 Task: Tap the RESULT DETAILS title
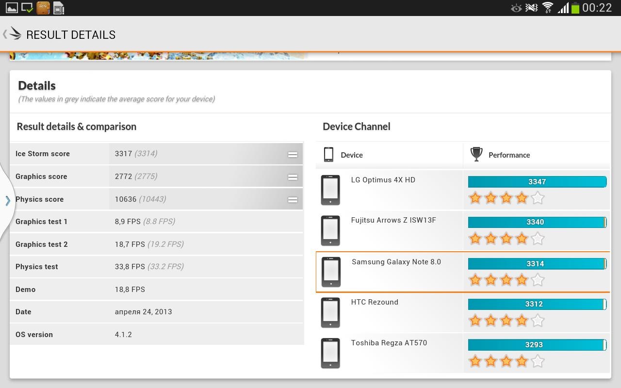click(x=71, y=35)
